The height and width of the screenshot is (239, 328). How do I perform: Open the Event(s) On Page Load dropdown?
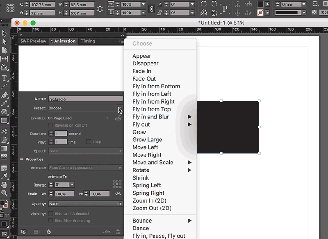point(107,118)
